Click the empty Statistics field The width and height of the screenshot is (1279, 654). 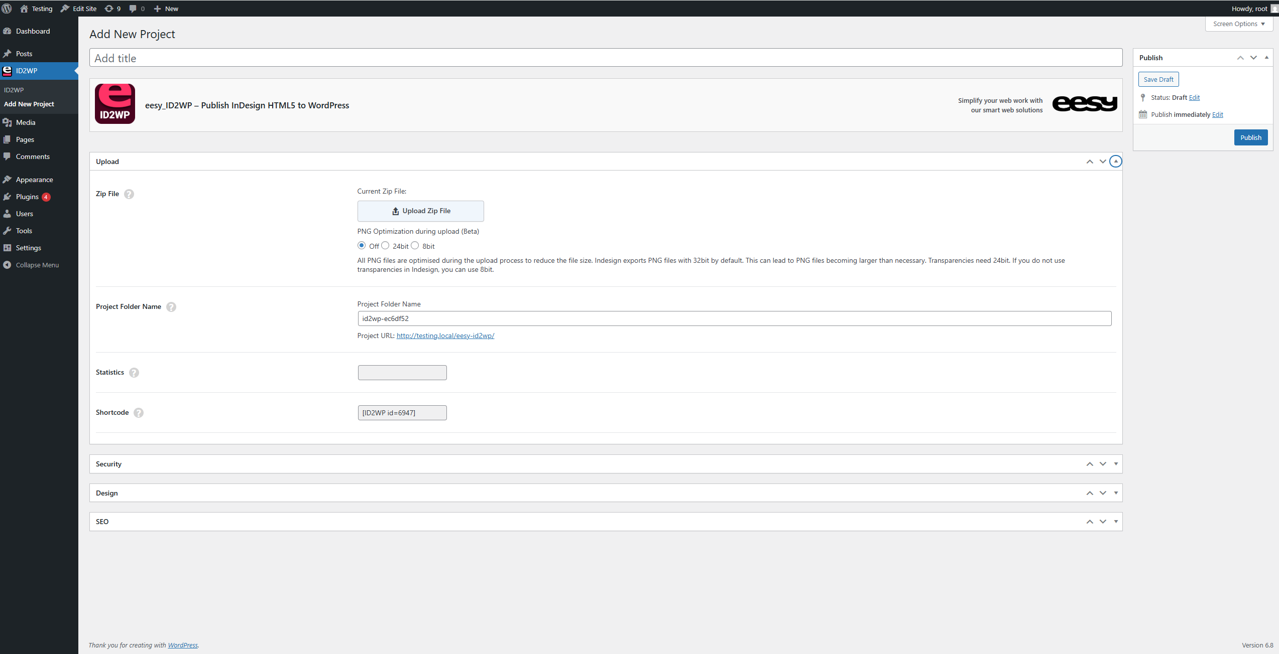tap(402, 373)
